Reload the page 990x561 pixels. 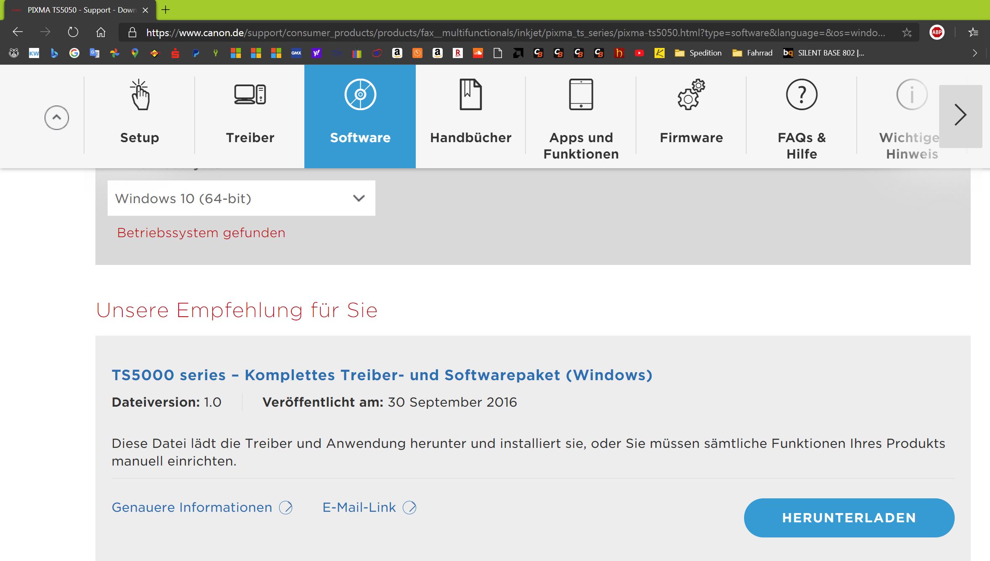73,32
